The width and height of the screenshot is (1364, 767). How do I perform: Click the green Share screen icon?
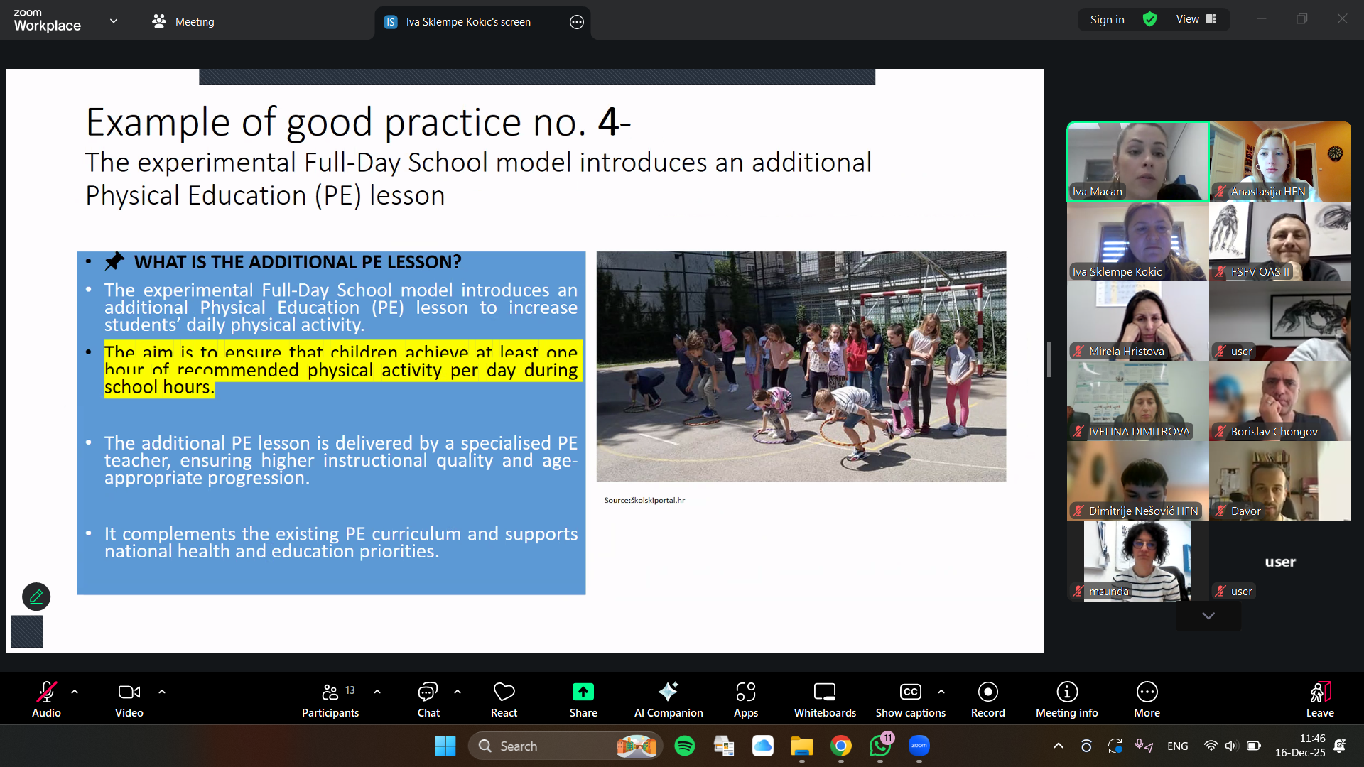tap(583, 692)
